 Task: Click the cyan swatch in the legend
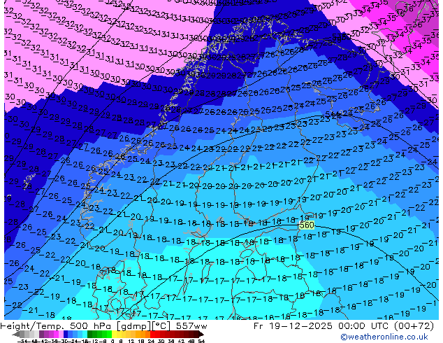(x=85, y=334)
